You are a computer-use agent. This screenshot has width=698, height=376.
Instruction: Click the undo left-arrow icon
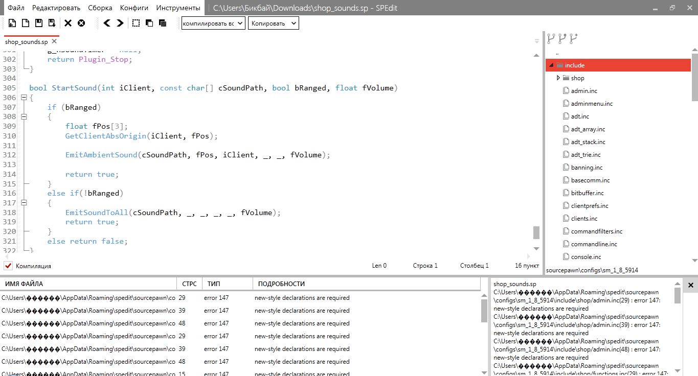coord(107,23)
